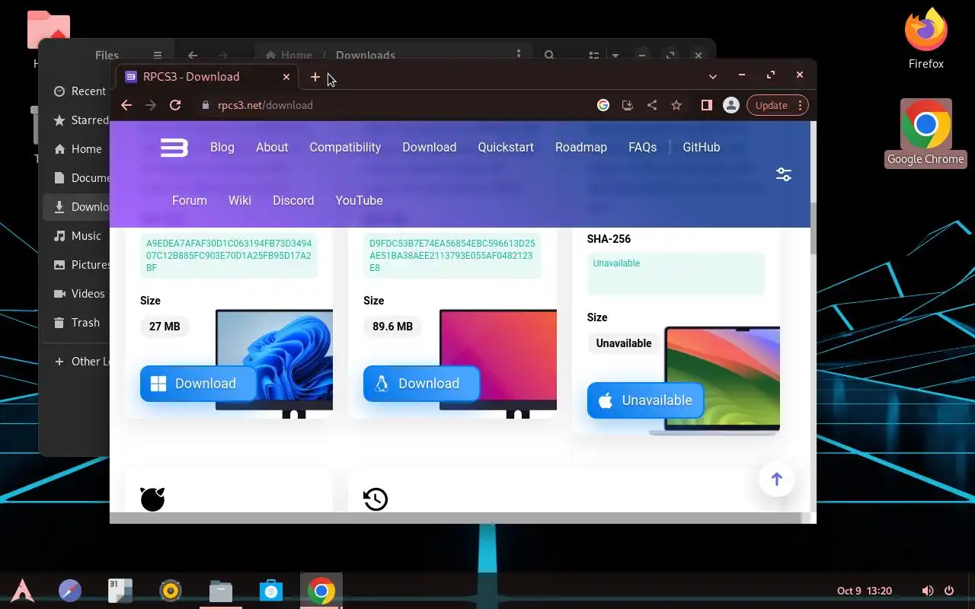Open the Quickstart nav link

[506, 147]
